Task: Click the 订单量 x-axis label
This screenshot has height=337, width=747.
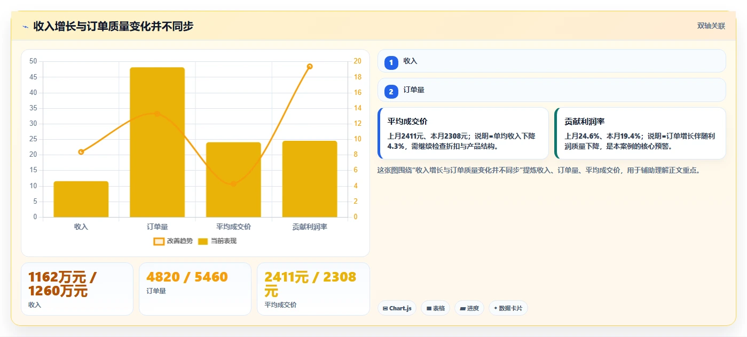Action: tap(158, 227)
